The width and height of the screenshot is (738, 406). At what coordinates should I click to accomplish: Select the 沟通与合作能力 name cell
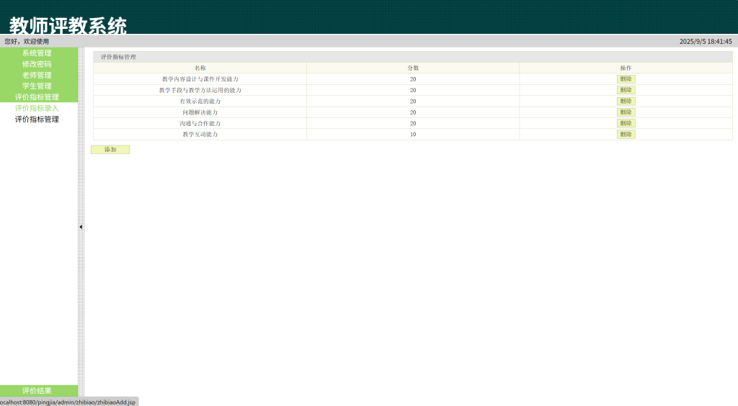(200, 123)
